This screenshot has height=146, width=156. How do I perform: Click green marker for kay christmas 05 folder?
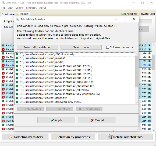point(17,94)
